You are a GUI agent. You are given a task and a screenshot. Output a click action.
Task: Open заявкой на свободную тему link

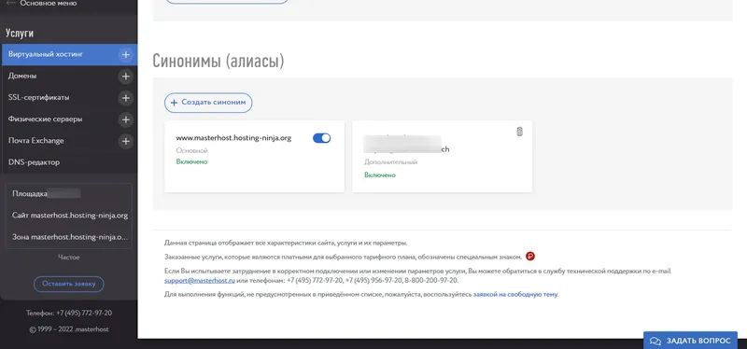coord(515,294)
